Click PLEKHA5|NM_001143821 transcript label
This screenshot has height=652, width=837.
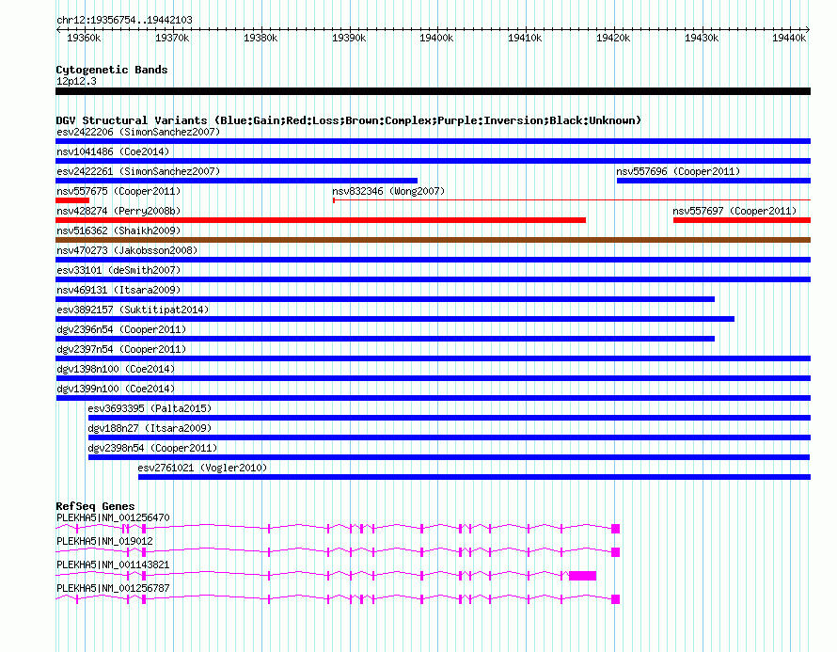113,565
